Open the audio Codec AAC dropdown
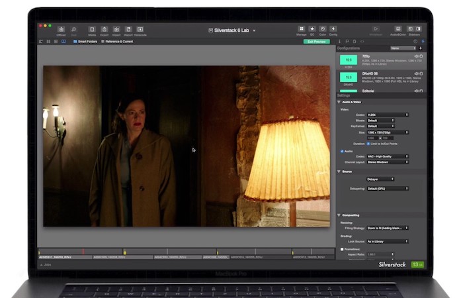 click(388, 156)
